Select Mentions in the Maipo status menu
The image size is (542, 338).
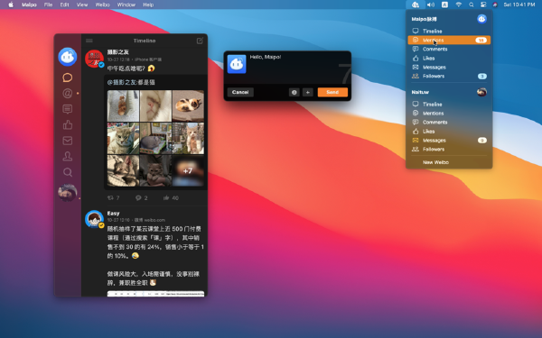coord(449,40)
